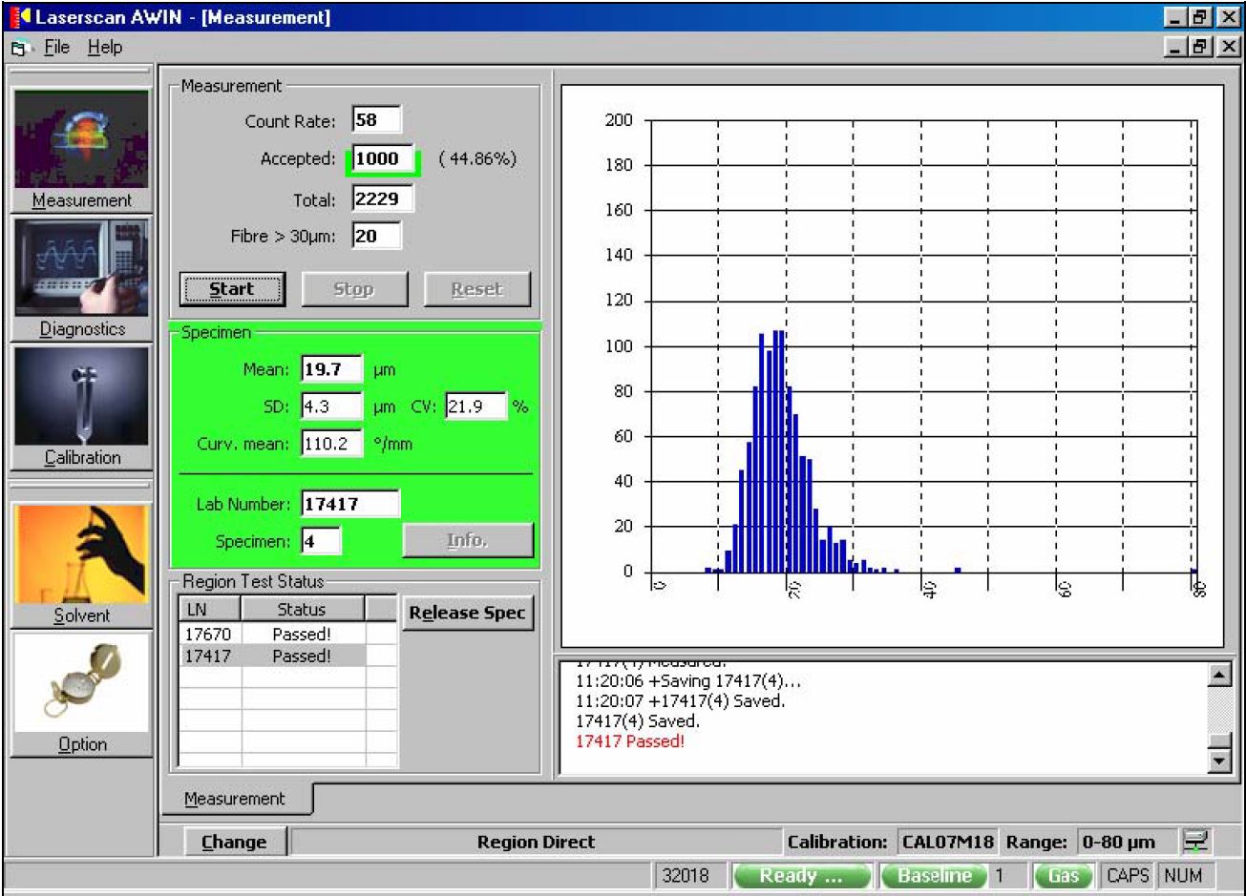
Task: Click the application icon in title bar
Action: 21,16
